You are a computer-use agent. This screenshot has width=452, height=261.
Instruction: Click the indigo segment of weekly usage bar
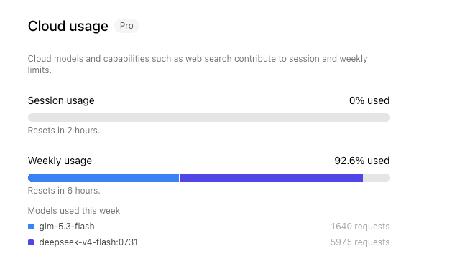(x=271, y=178)
